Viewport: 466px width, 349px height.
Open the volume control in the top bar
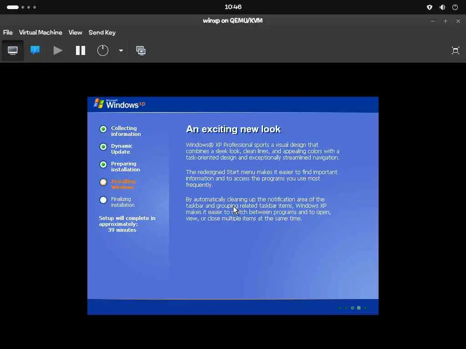(442, 7)
